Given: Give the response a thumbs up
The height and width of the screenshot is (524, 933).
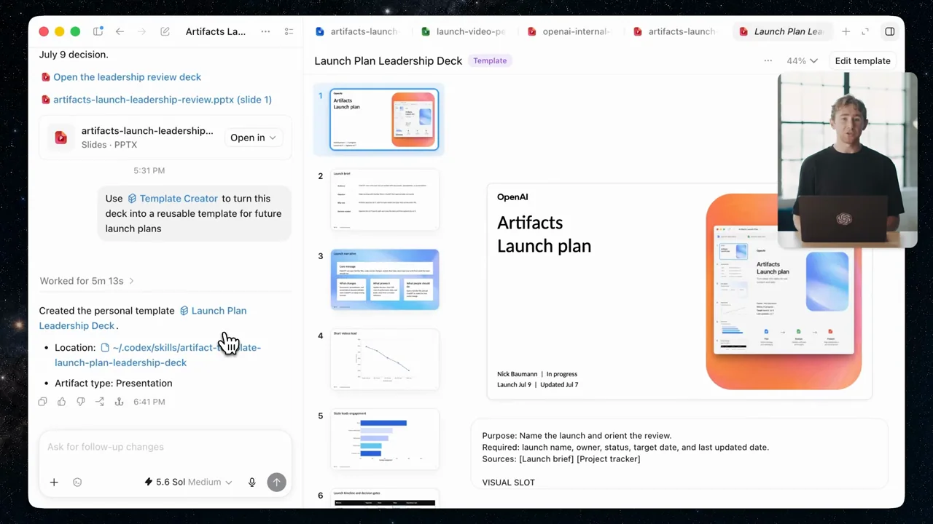Looking at the screenshot, I should (61, 402).
